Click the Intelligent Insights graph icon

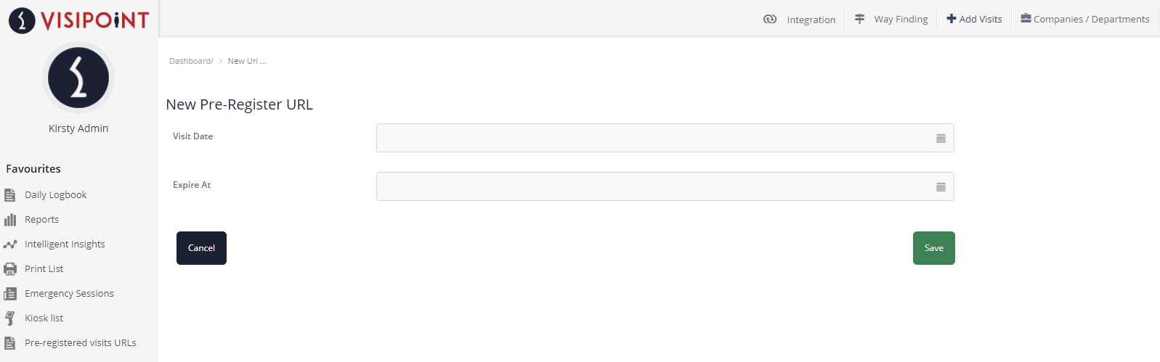[x=10, y=244]
